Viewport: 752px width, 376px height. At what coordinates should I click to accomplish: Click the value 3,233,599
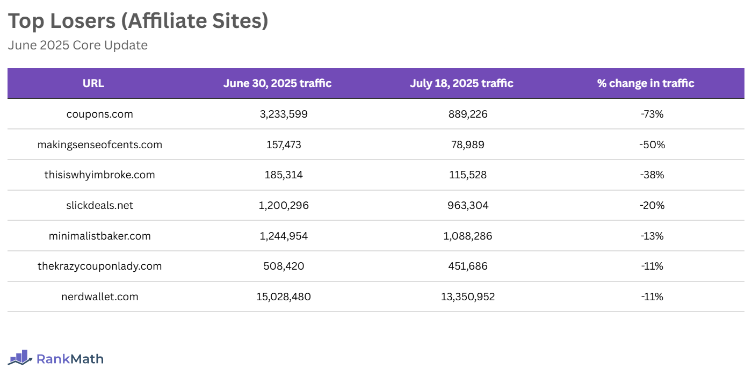tap(284, 114)
